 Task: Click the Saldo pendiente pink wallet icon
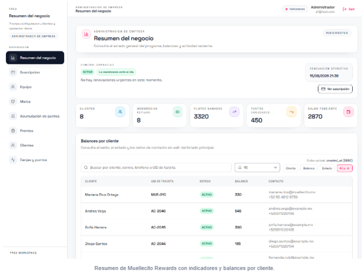[x=348, y=112]
